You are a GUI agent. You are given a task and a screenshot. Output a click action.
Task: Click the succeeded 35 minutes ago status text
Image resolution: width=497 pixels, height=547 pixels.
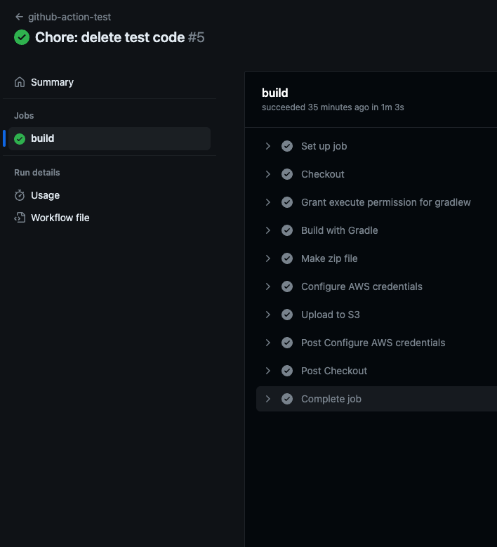pos(333,107)
